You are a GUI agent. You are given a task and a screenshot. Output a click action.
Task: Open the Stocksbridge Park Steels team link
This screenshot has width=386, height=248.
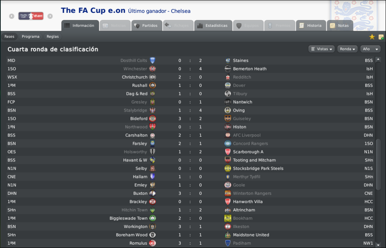[258, 169]
